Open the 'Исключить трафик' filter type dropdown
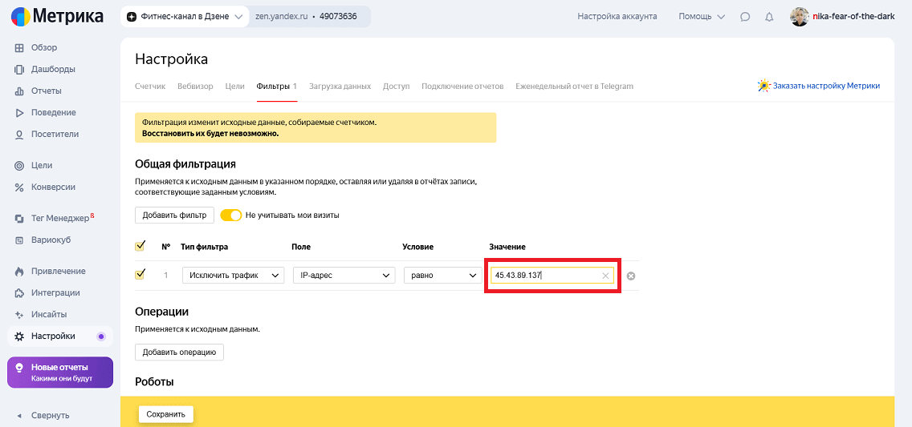Screen dimensions: 912x427 point(233,276)
